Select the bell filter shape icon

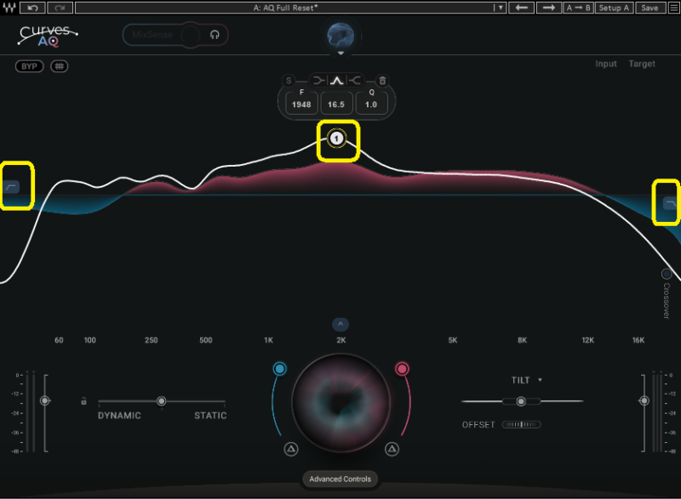click(336, 81)
